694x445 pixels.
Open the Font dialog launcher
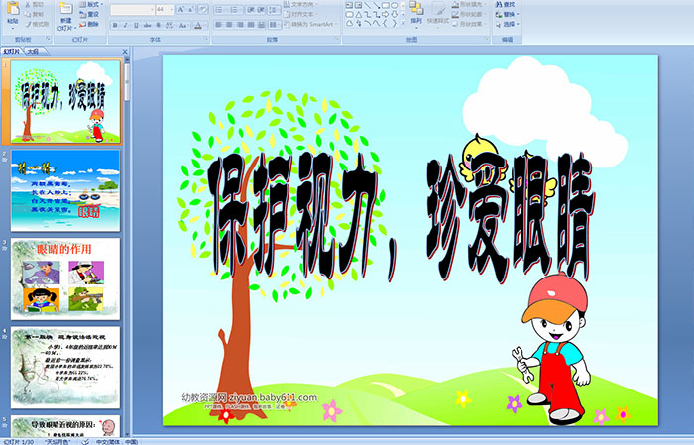pyautogui.click(x=206, y=40)
